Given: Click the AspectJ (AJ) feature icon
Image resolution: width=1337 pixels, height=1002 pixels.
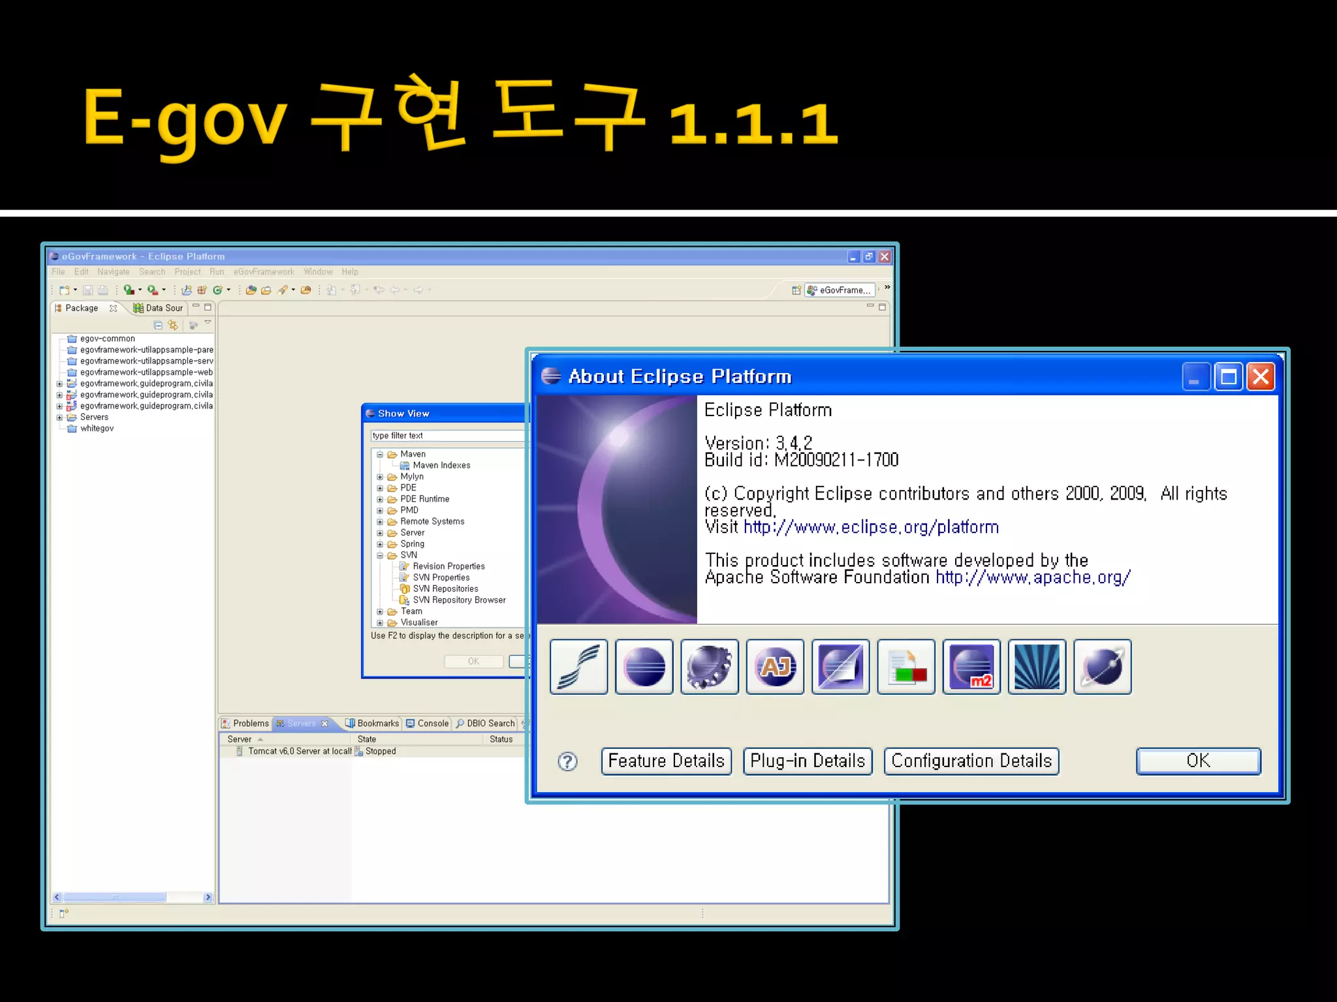Looking at the screenshot, I should tap(775, 667).
